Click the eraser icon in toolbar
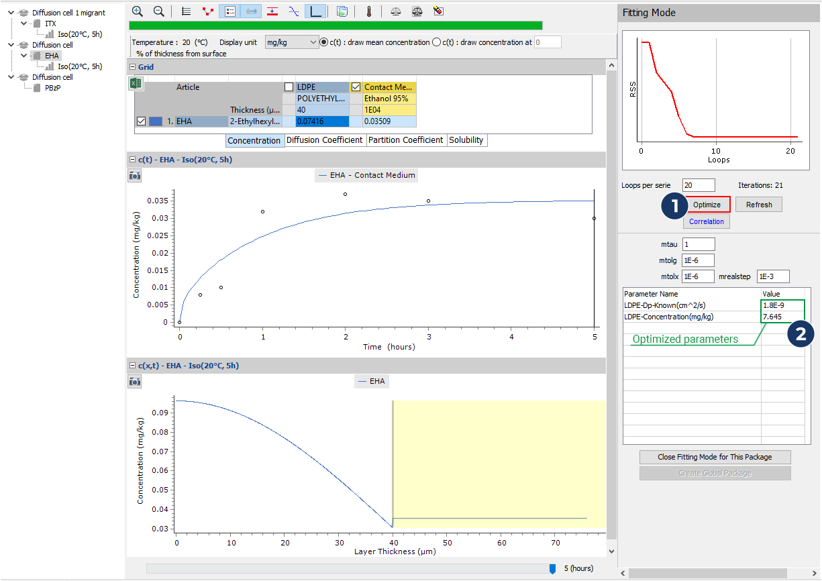 (438, 11)
